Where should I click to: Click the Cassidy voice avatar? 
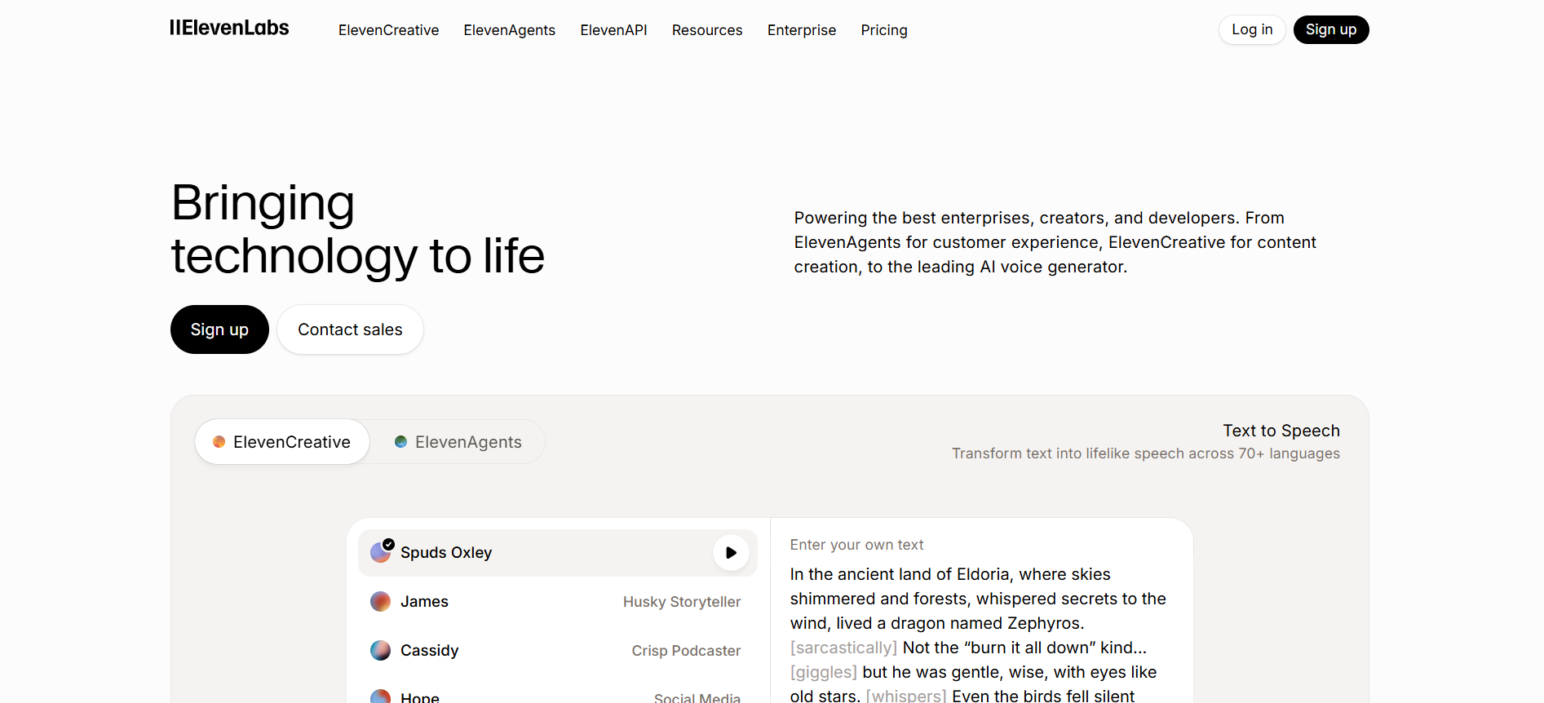381,651
